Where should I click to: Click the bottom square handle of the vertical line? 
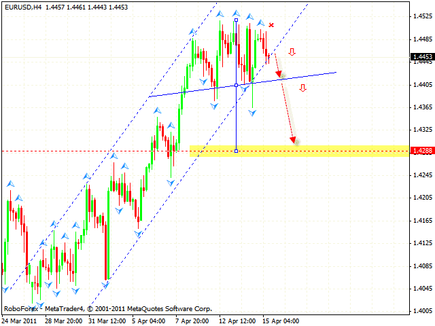tap(236, 151)
